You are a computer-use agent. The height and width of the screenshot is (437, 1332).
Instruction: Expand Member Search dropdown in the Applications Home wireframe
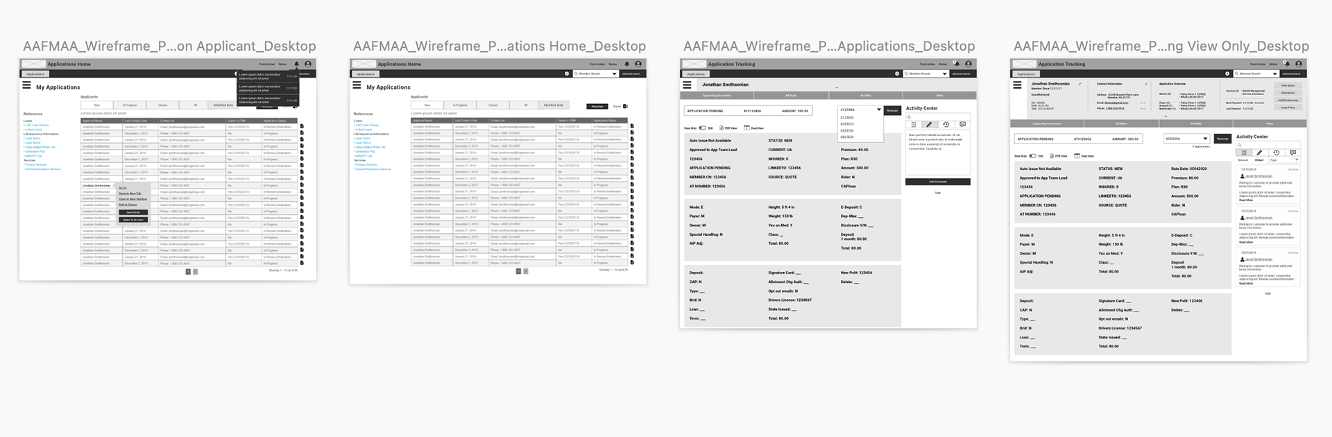click(x=615, y=74)
